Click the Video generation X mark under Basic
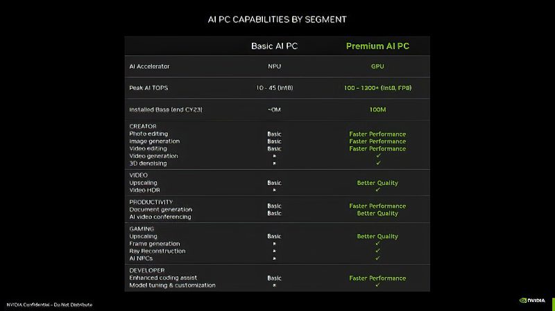The image size is (555, 311). (274, 156)
